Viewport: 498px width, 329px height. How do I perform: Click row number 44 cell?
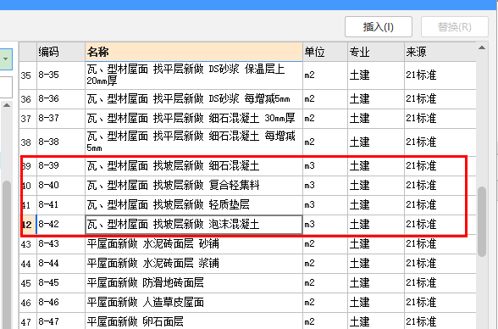pyautogui.click(x=28, y=264)
